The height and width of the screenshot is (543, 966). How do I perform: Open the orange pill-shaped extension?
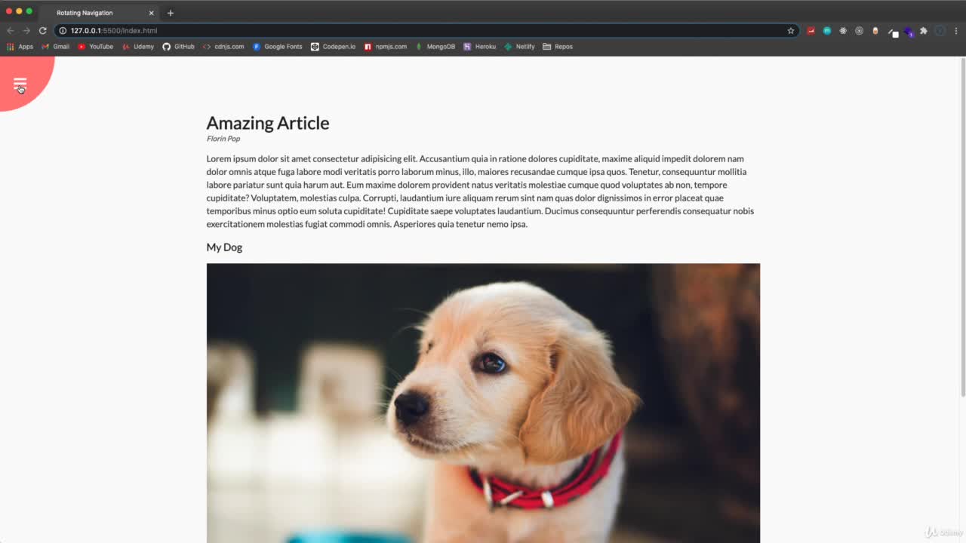(x=875, y=31)
